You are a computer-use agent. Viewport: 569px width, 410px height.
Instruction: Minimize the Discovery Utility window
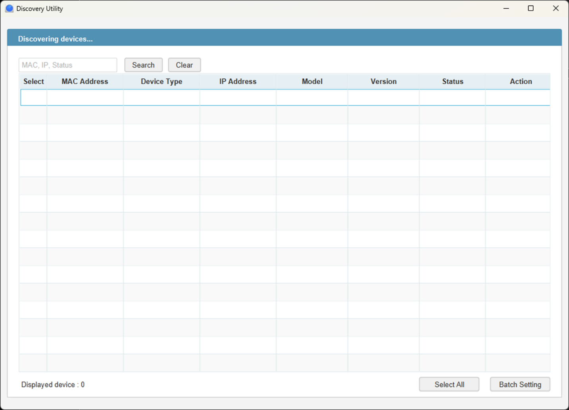pyautogui.click(x=506, y=8)
